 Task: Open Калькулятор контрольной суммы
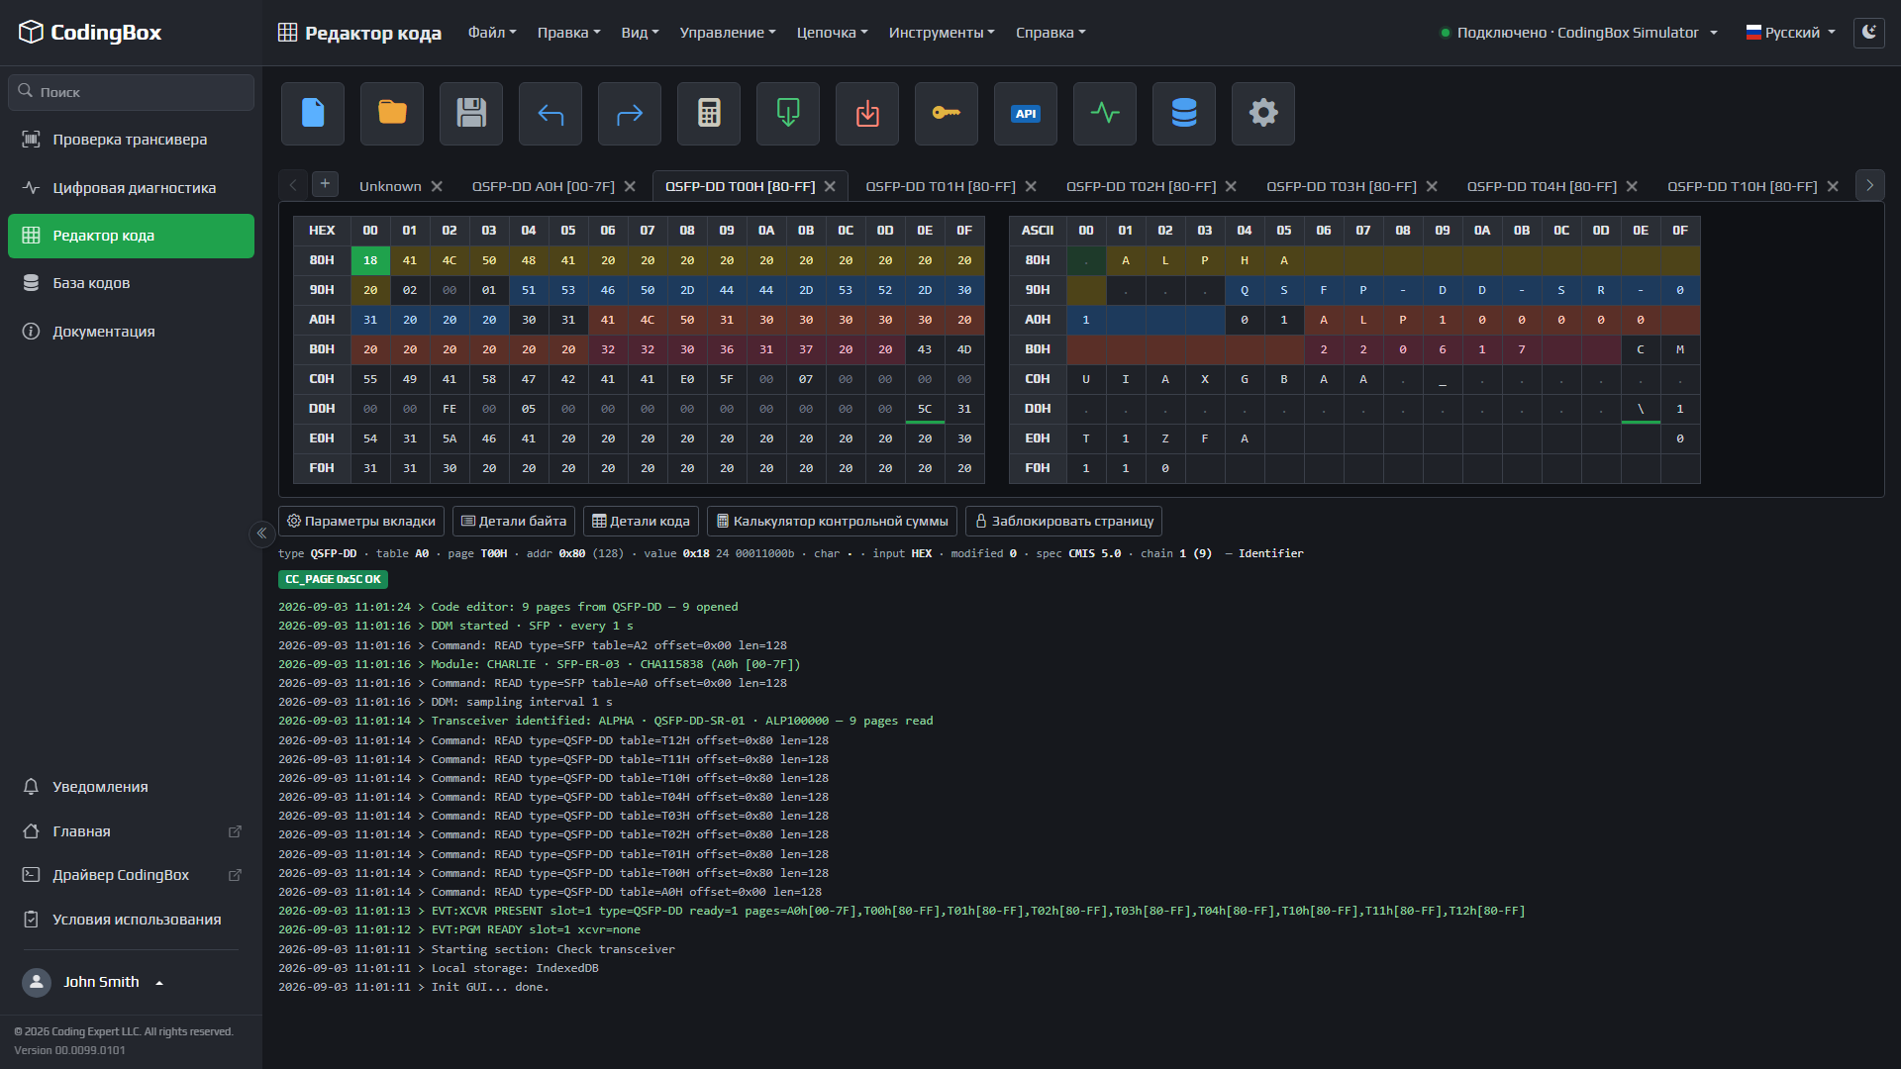(x=832, y=522)
